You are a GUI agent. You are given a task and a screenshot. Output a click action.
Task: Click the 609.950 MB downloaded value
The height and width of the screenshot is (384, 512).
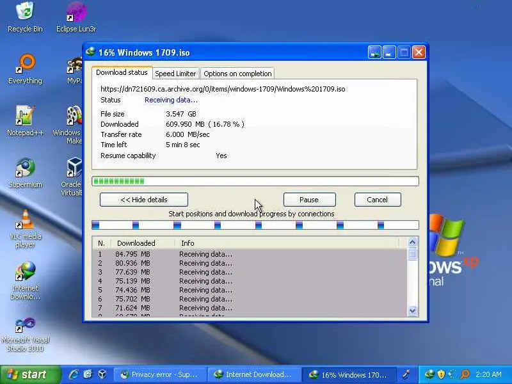pos(205,124)
